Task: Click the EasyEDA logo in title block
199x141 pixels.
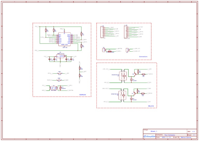Action: (x=149, y=136)
